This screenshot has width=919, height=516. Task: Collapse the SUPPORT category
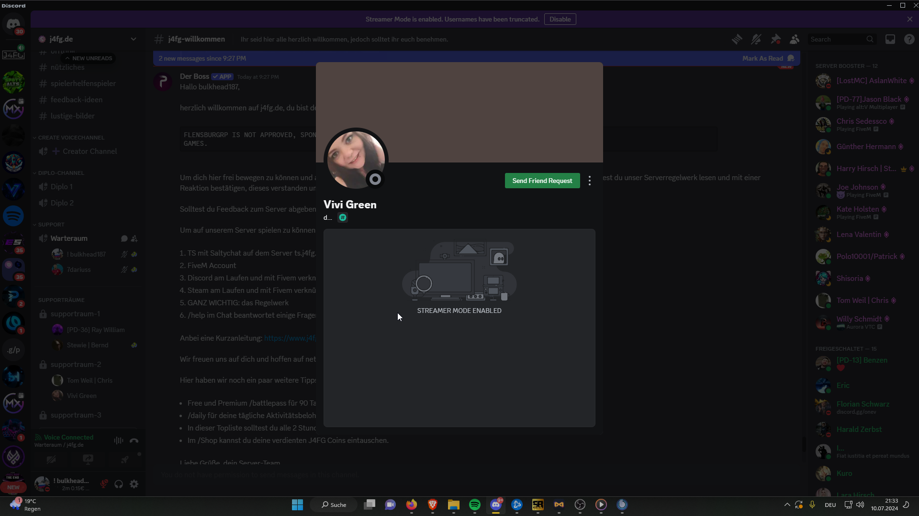51,225
